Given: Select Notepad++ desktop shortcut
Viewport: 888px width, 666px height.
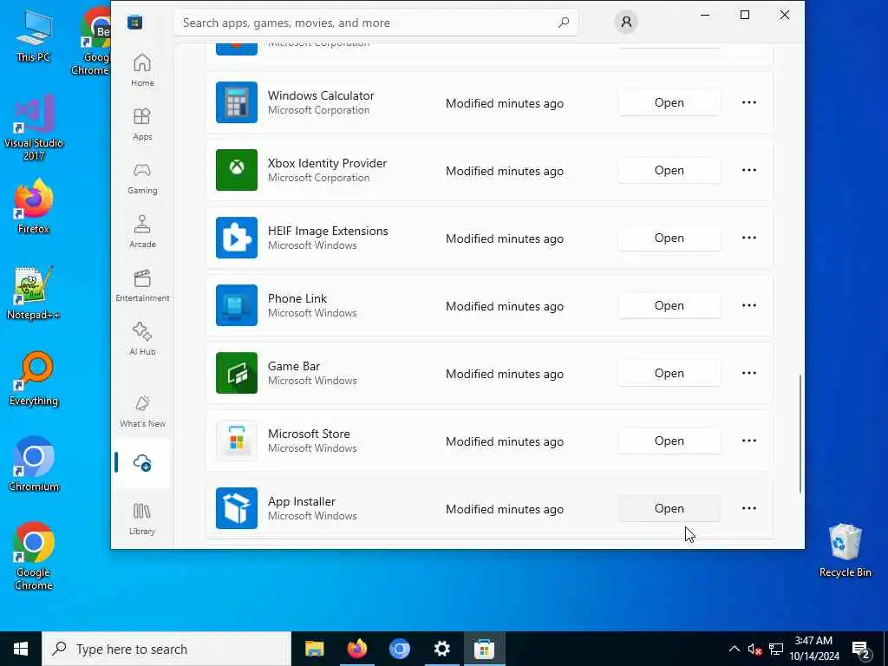Looking at the screenshot, I should tap(34, 293).
